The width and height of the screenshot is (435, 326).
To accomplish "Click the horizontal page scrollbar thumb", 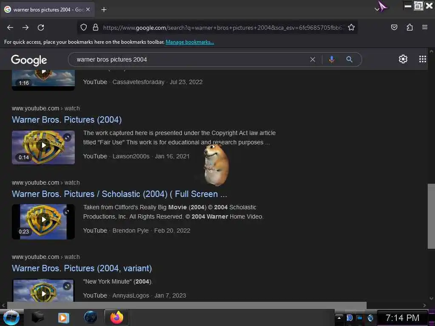I will point(186,305).
